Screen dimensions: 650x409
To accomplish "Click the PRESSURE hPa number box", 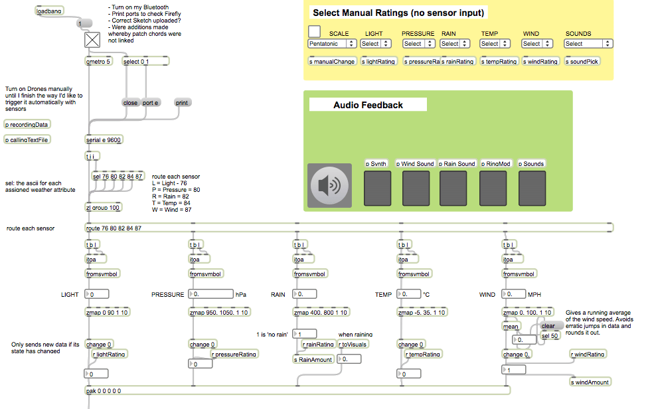I will coord(211,294).
